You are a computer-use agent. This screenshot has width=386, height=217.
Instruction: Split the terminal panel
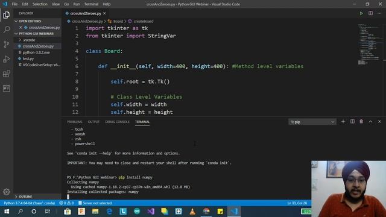[352, 122]
